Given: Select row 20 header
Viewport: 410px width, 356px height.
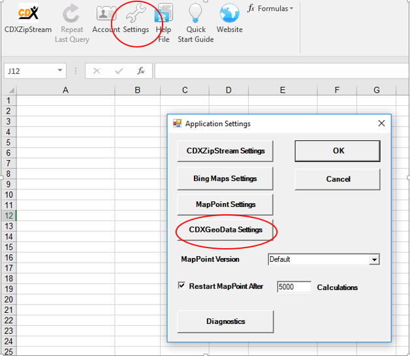Looking at the screenshot, I should click(x=8, y=299).
